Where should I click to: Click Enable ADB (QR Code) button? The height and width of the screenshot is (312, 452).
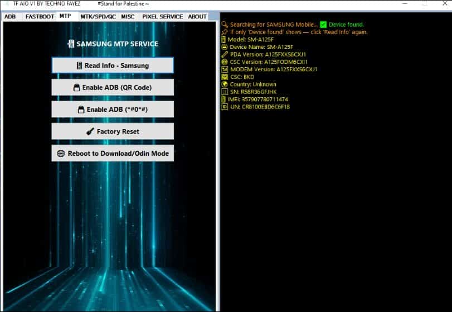(113, 87)
